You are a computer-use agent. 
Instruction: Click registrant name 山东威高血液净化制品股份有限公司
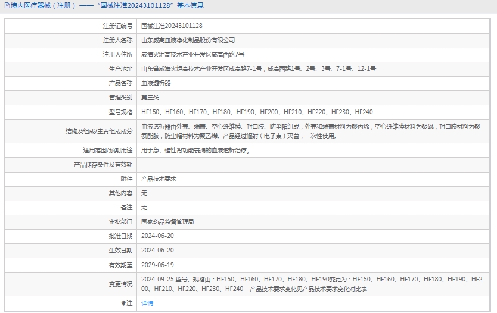click(x=188, y=40)
